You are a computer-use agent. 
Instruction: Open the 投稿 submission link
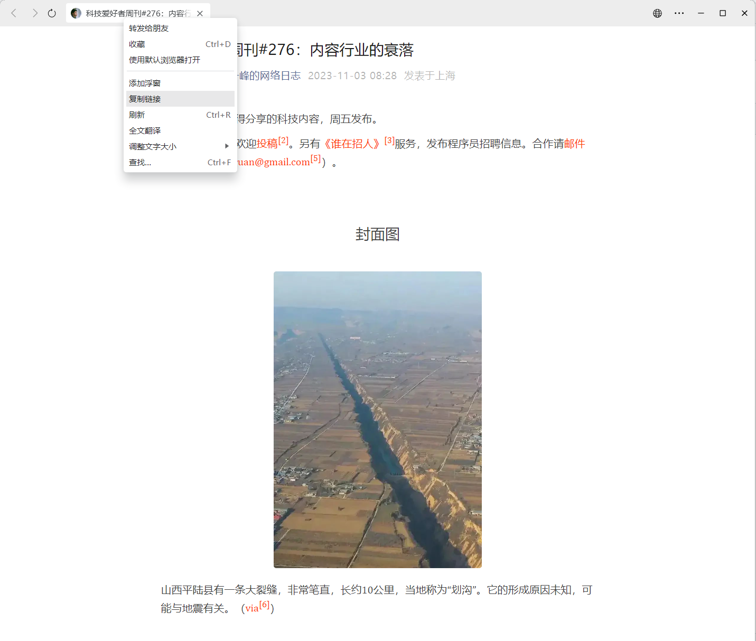267,143
